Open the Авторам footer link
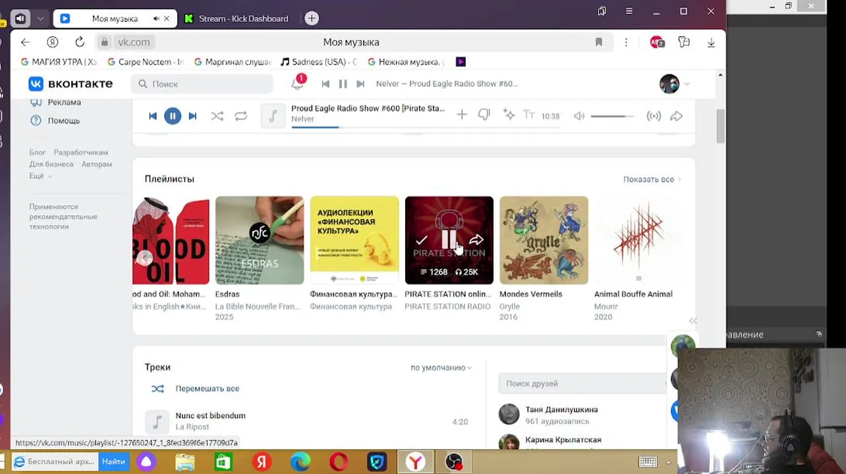Image resolution: width=846 pixels, height=474 pixels. 97,164
